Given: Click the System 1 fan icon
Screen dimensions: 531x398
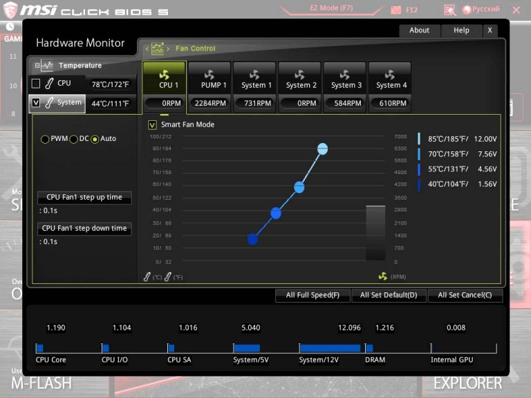Looking at the screenshot, I should pos(254,75).
